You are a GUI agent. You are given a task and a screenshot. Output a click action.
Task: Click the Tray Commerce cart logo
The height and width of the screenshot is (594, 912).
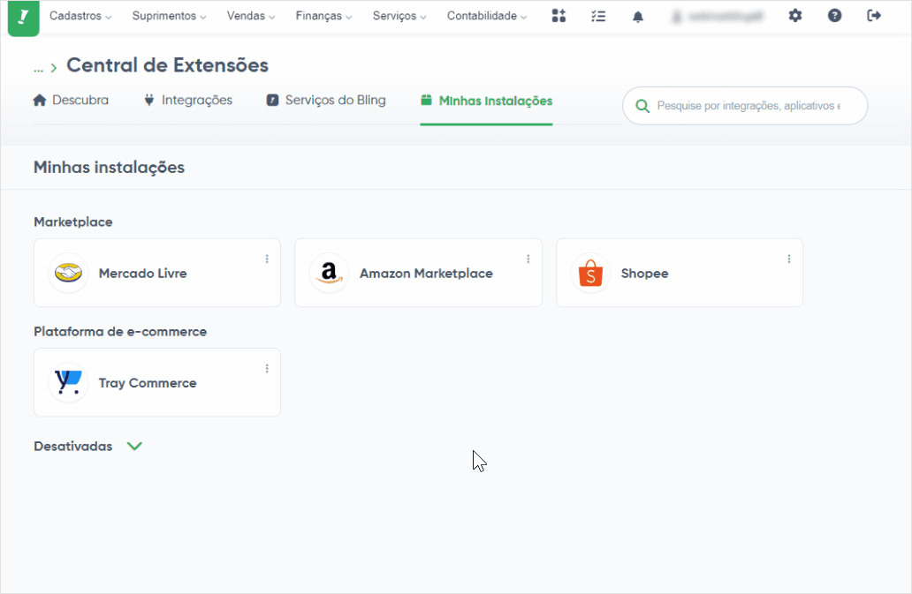(x=68, y=382)
